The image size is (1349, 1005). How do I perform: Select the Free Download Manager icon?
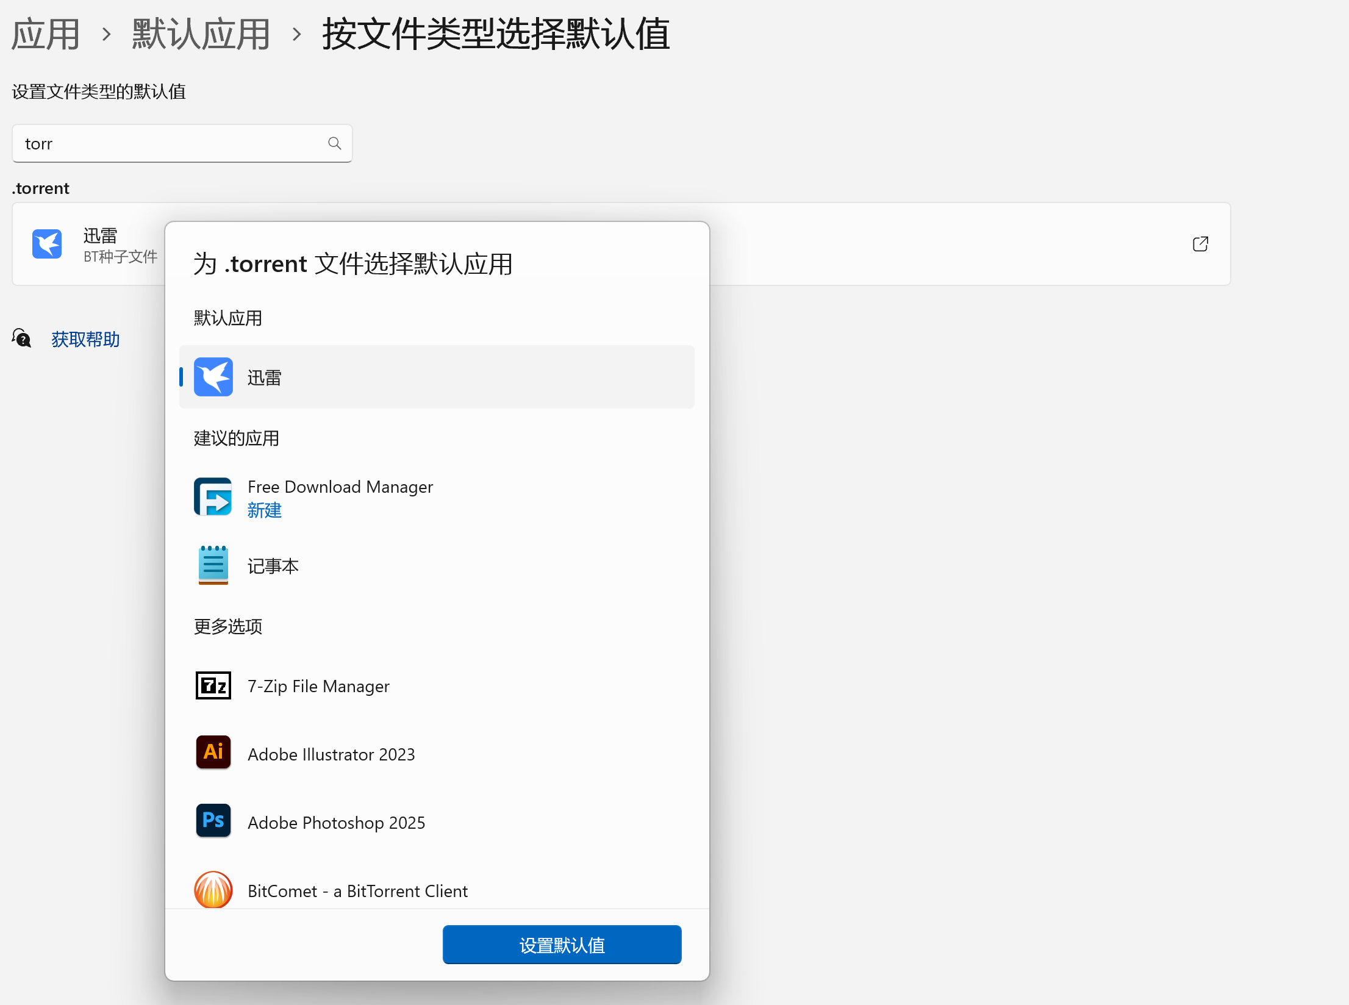pyautogui.click(x=213, y=496)
